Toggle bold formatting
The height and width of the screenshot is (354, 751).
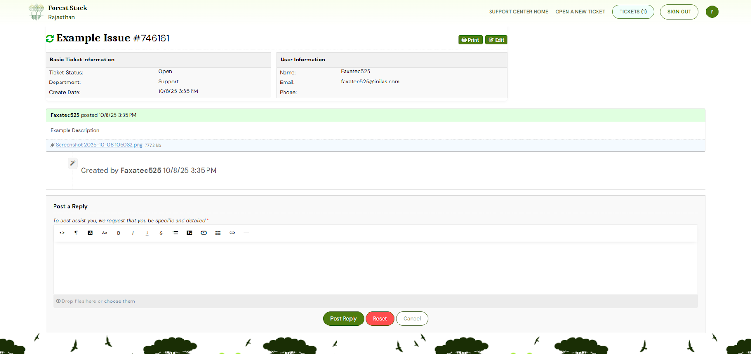tap(119, 233)
